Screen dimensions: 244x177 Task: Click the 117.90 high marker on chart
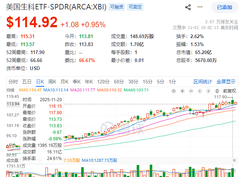point(220,97)
